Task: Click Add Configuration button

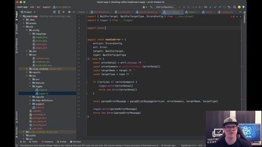Action: [x=165, y=7]
